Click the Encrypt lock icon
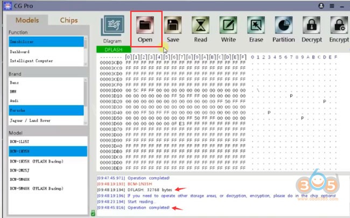The height and width of the screenshot is (218, 350). (x=339, y=25)
